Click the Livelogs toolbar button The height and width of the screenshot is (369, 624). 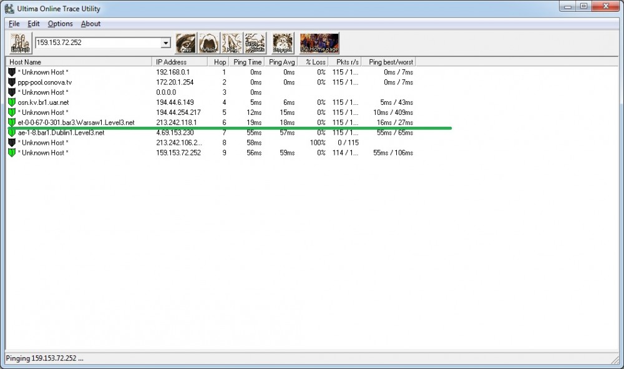pos(21,43)
